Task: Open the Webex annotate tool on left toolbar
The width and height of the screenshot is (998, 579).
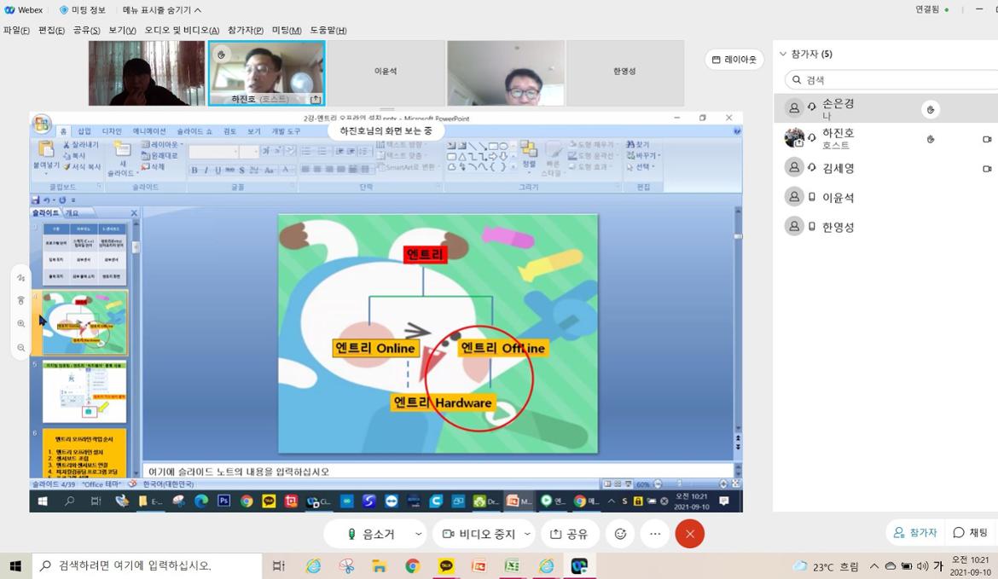Action: (21, 278)
